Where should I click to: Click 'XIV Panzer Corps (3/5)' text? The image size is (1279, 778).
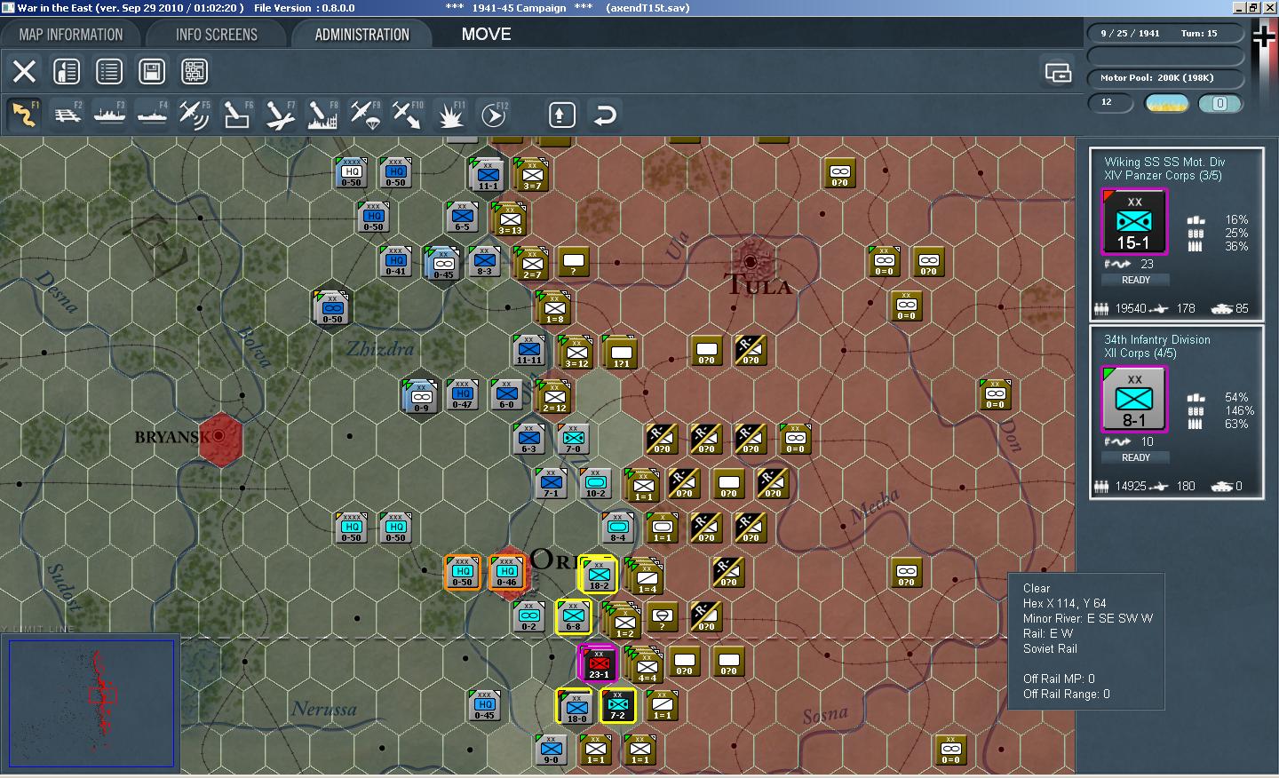click(x=1163, y=176)
